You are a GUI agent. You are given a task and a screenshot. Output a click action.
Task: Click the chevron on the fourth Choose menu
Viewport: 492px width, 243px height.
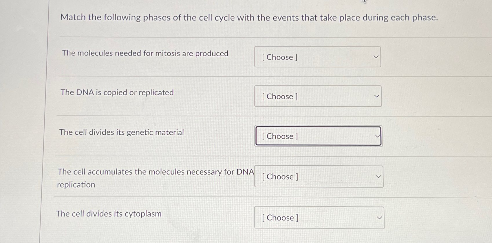pos(378,176)
